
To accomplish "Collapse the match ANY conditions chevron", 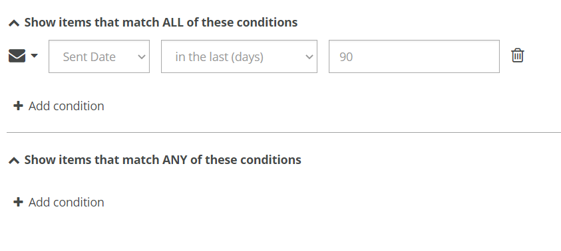I will click(x=13, y=161).
